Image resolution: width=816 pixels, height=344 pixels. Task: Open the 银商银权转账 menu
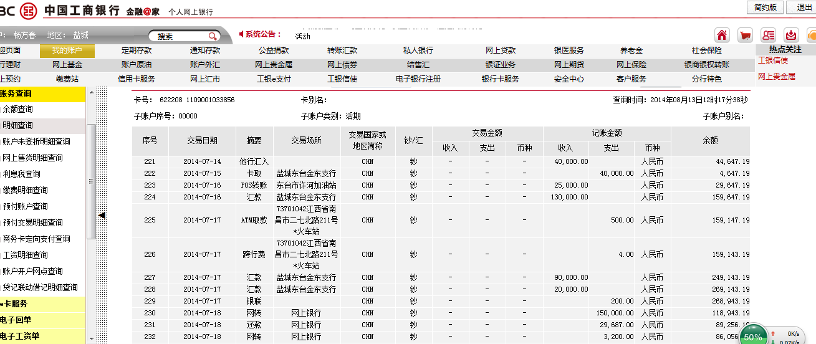coord(707,65)
